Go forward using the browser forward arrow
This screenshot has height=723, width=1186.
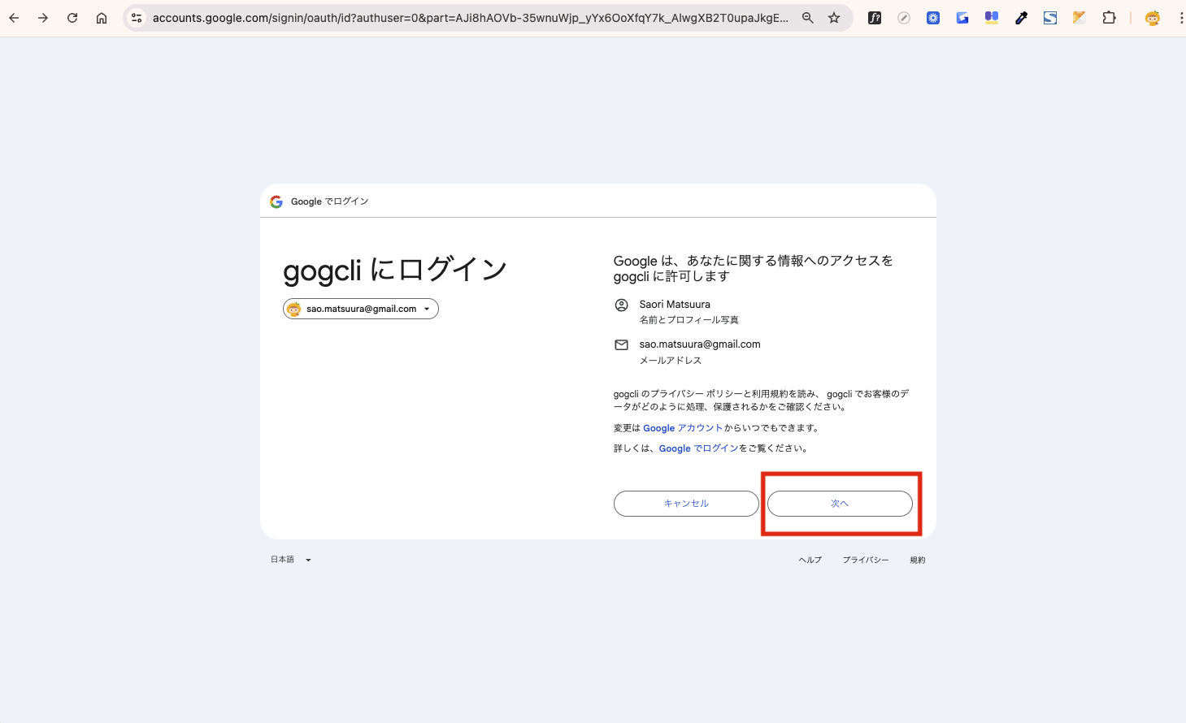[x=43, y=18]
